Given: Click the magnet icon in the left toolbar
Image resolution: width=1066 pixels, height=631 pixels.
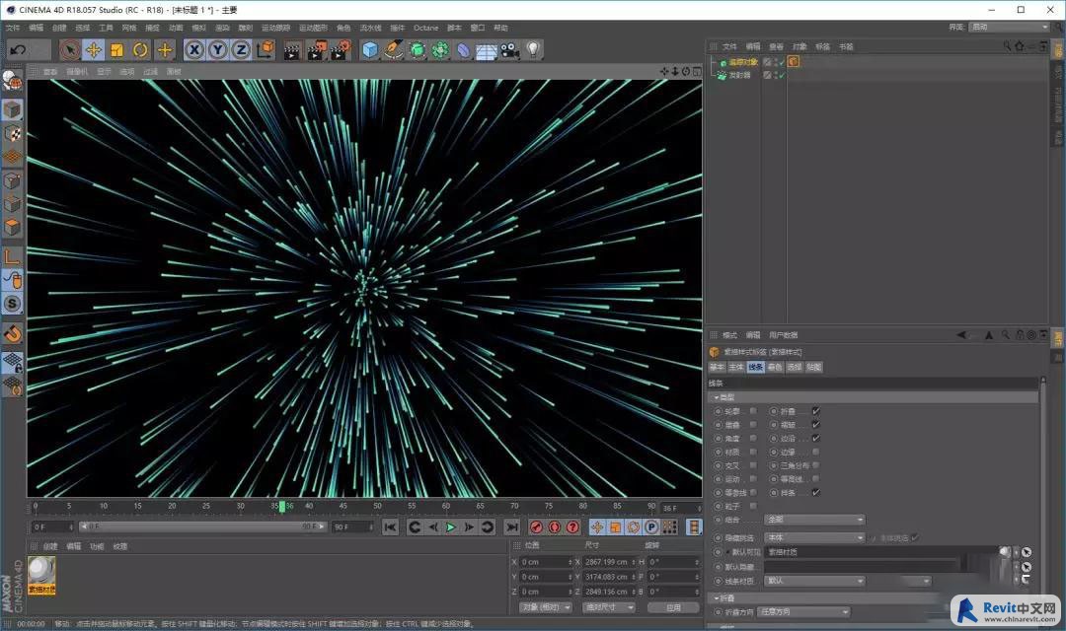Looking at the screenshot, I should pos(12,333).
